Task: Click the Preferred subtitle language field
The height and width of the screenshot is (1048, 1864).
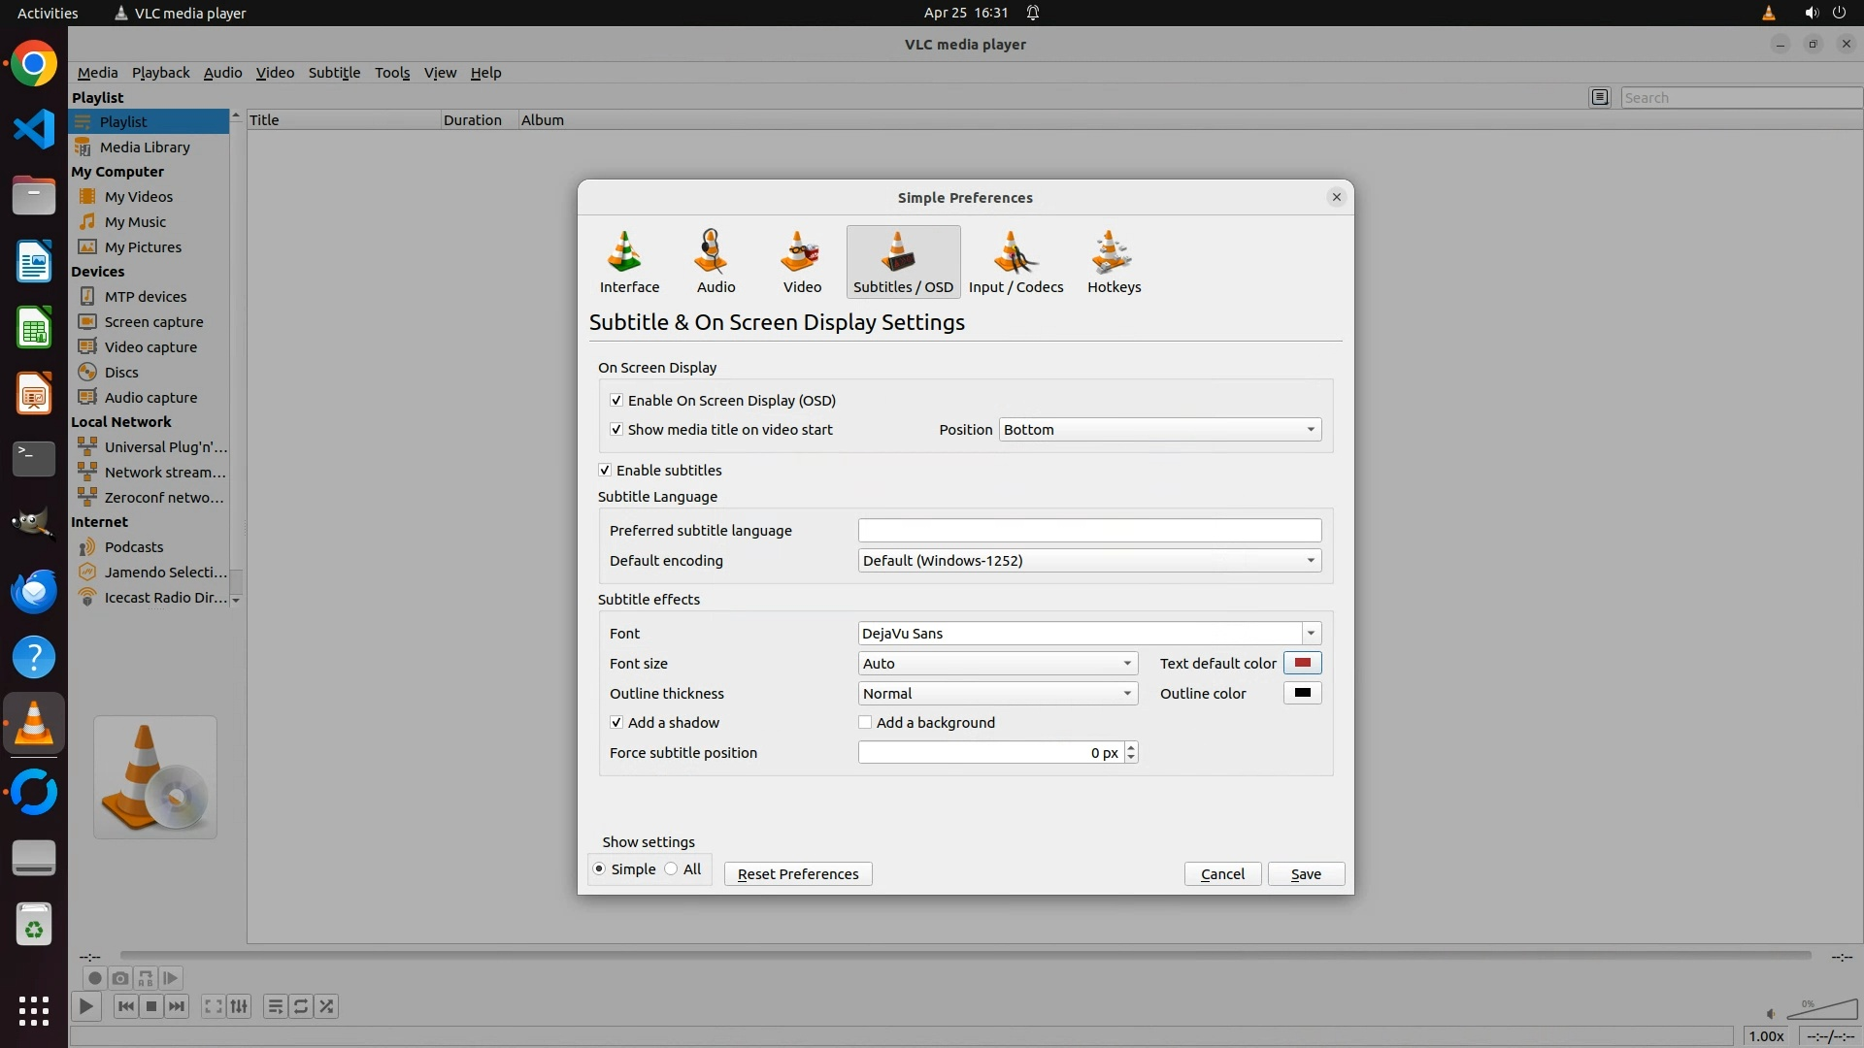Action: click(x=1088, y=530)
